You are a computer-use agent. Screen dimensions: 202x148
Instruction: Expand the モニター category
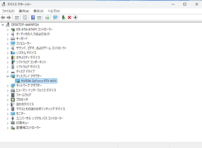8,114
